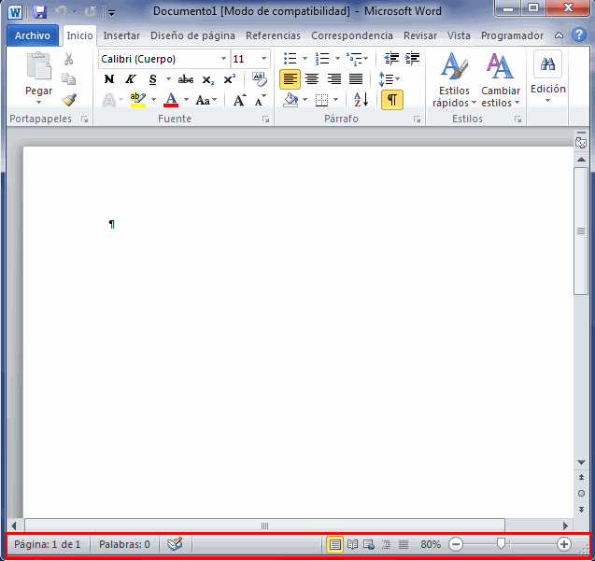The width and height of the screenshot is (595, 561).
Task: Click the Clear Formatting eraser icon
Action: (x=260, y=79)
